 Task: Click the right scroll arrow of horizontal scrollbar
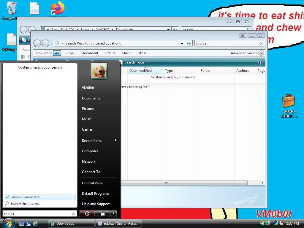[x=263, y=183]
